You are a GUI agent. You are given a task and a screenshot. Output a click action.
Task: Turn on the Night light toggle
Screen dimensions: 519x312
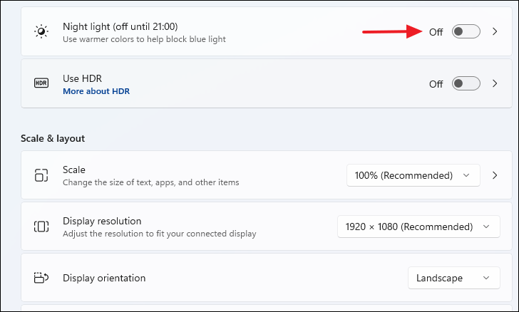pos(466,32)
